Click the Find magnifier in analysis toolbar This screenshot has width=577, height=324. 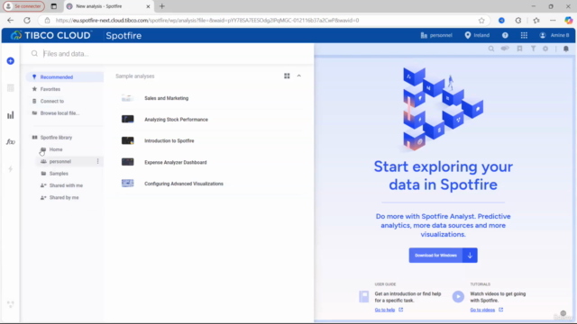pos(490,49)
